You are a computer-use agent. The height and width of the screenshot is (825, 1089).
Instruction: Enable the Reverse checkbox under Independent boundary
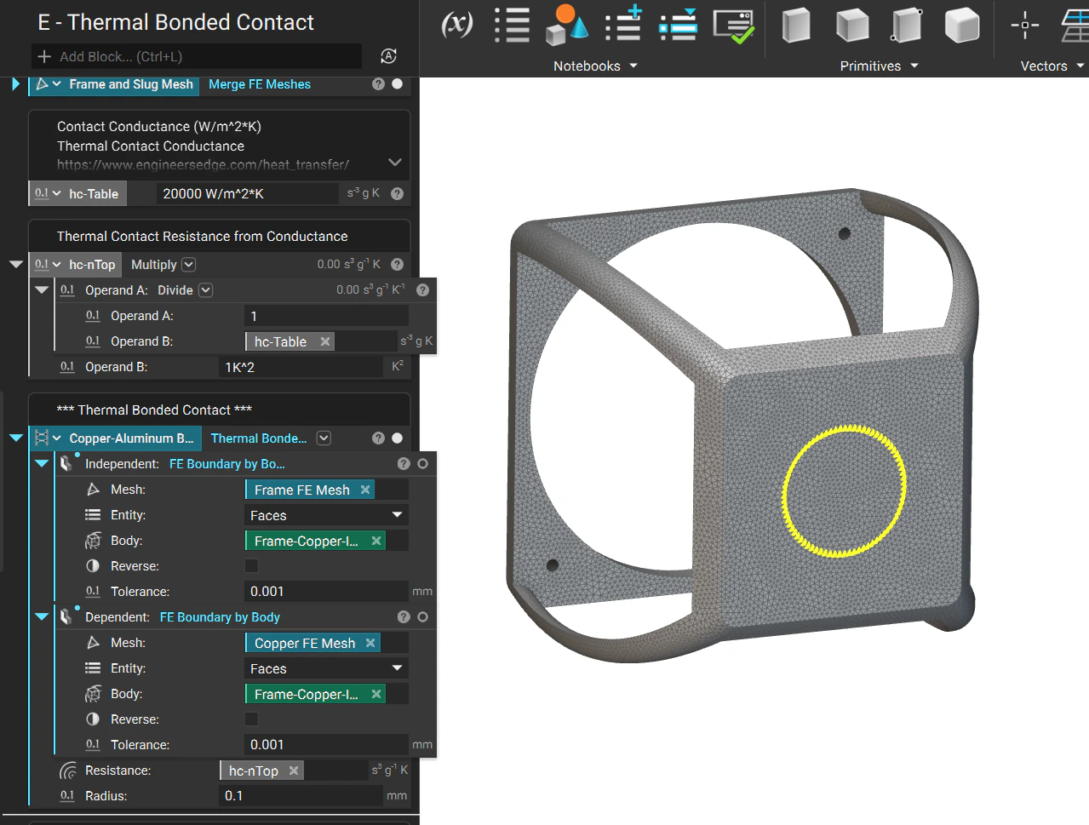pos(251,565)
